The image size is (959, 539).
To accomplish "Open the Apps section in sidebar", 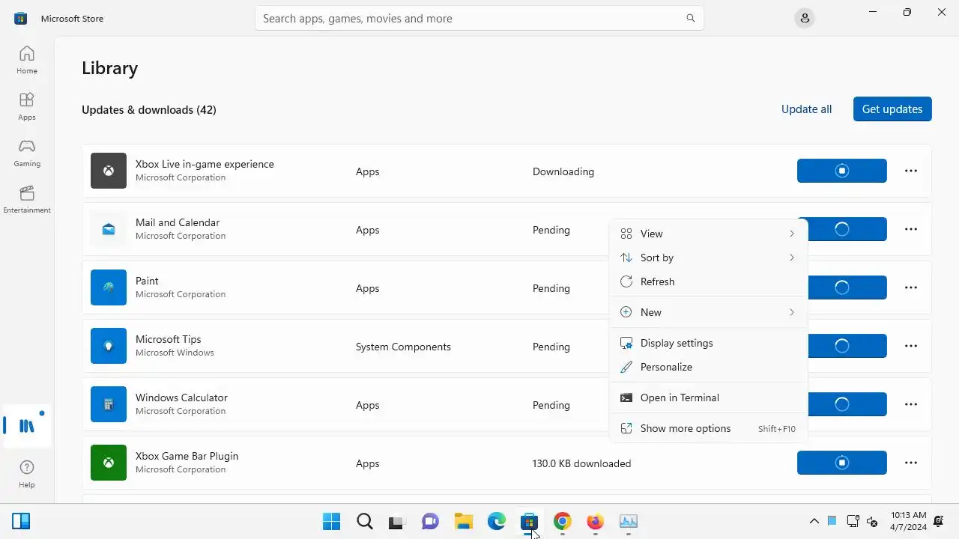I will pyautogui.click(x=27, y=106).
